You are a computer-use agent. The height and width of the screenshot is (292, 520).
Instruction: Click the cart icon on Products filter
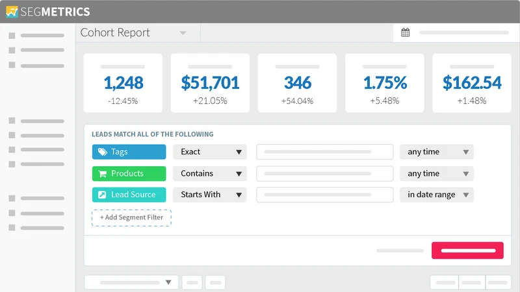tap(103, 174)
